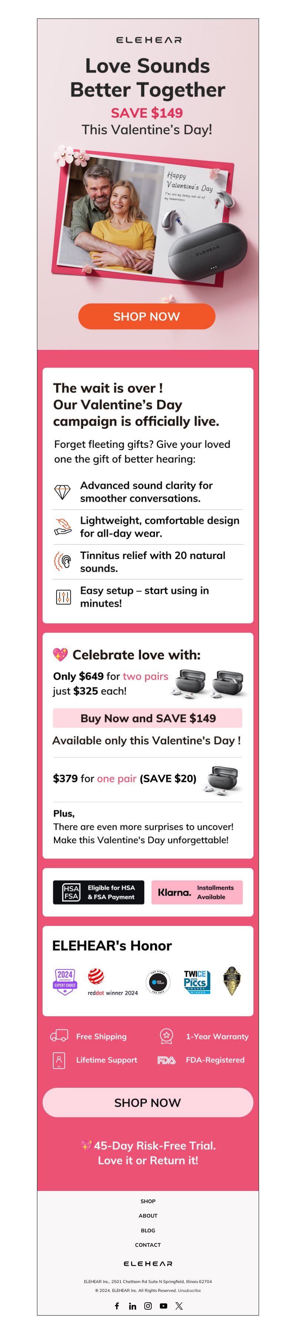Click the ELEHEAR logo at top
The width and height of the screenshot is (296, 1330).
click(149, 40)
